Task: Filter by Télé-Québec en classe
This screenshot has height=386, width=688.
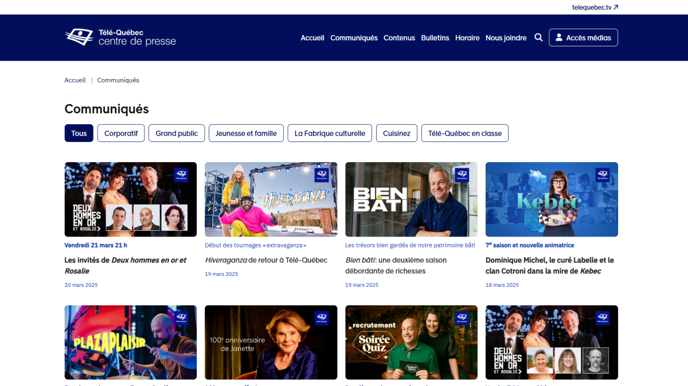Action: pos(464,133)
